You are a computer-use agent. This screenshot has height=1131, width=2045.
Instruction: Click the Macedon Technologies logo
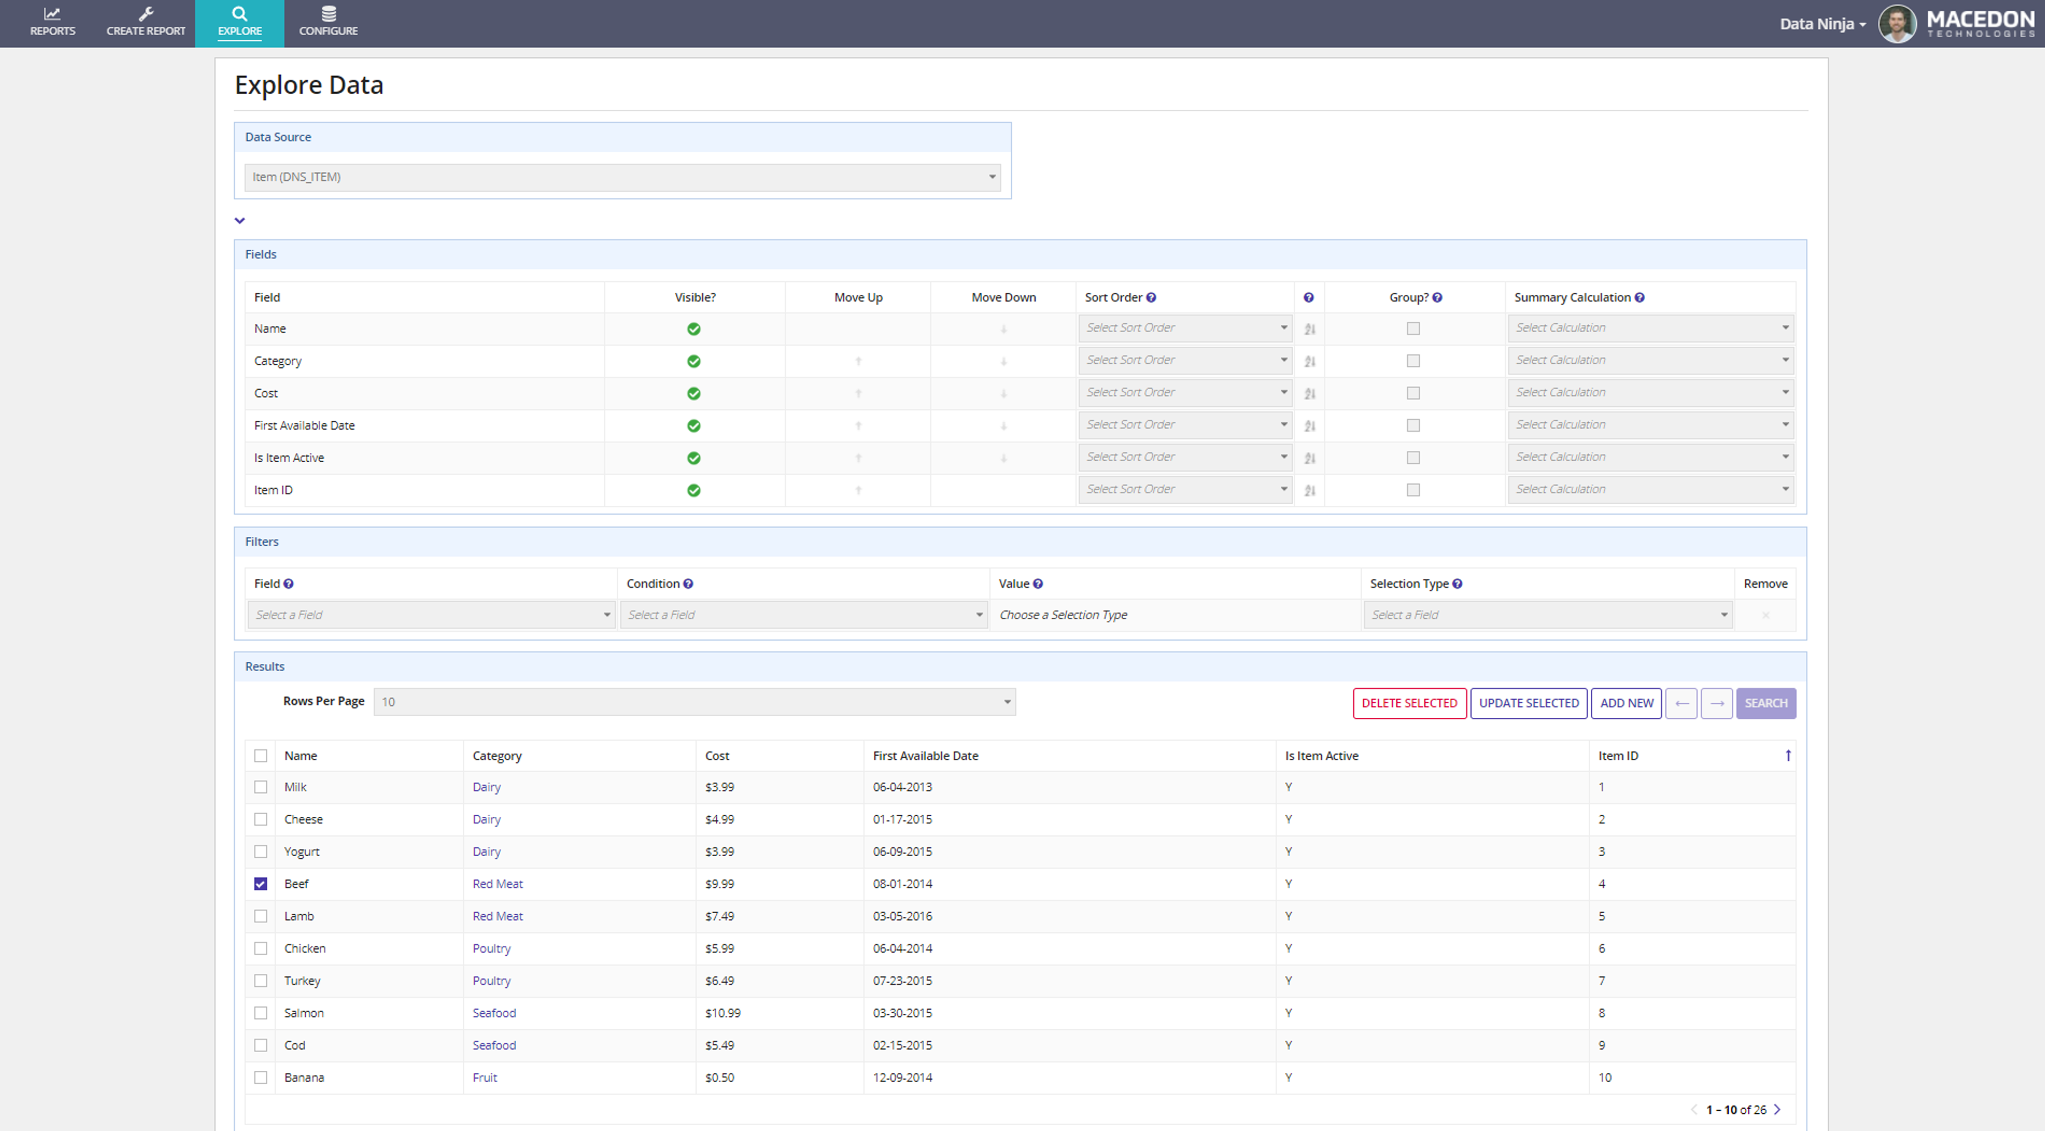1980,24
